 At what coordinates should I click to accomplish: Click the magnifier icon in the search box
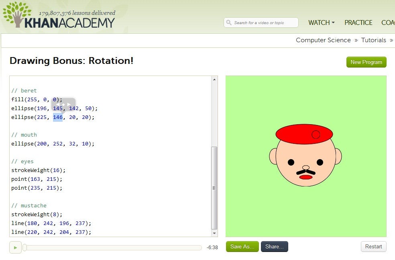click(230, 23)
